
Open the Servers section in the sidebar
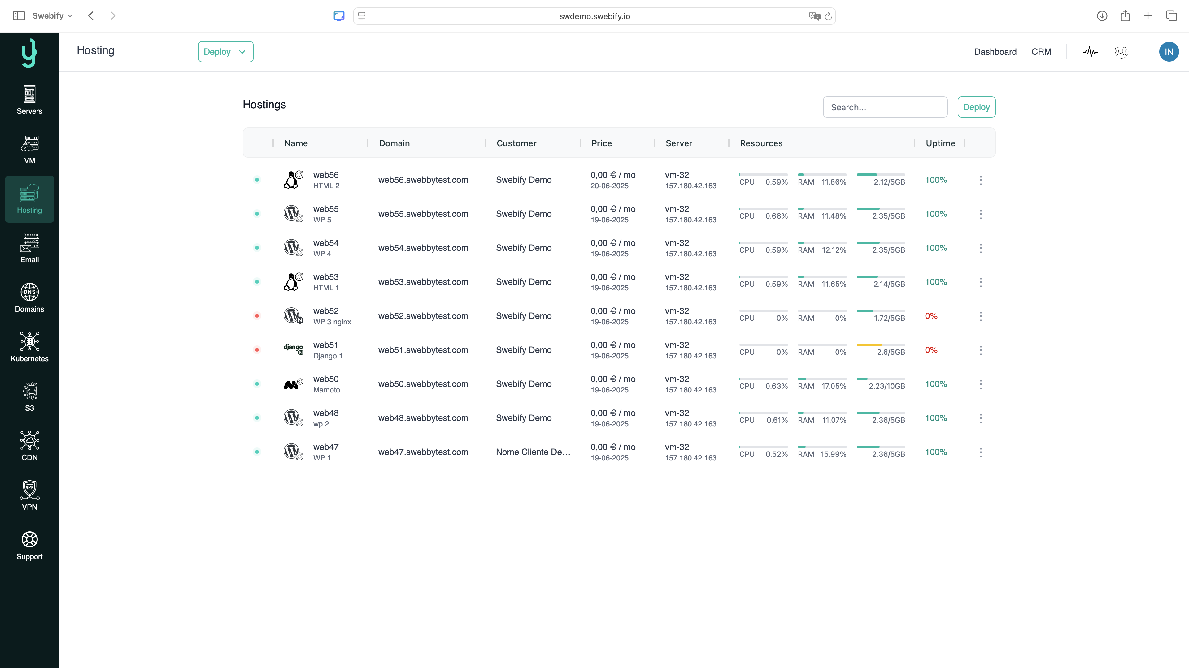point(29,100)
